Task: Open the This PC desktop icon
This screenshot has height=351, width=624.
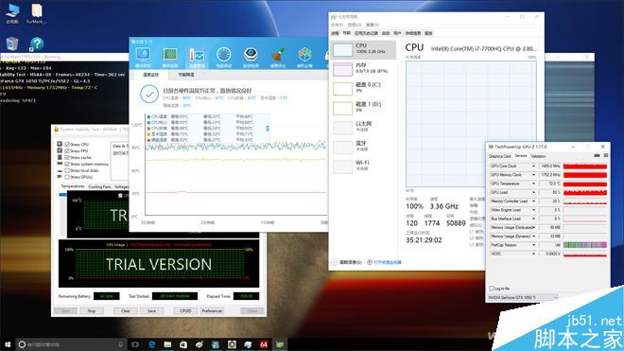Action: [12, 13]
